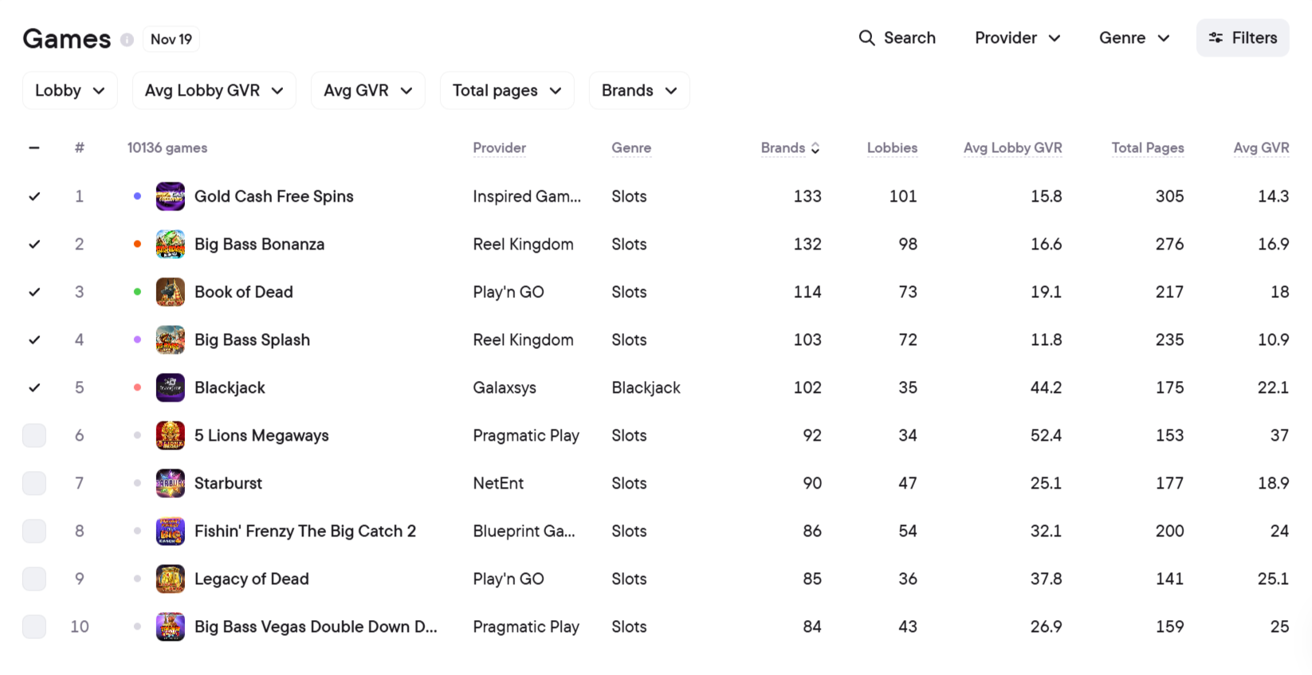
Task: Open the Fishin' Frenzy The Big Catch 2 link
Action: click(x=304, y=531)
